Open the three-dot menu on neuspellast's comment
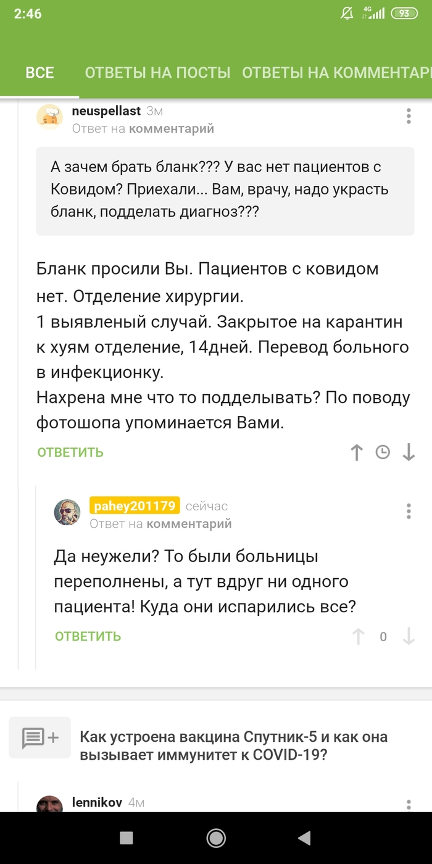Image resolution: width=432 pixels, height=864 pixels. click(409, 116)
